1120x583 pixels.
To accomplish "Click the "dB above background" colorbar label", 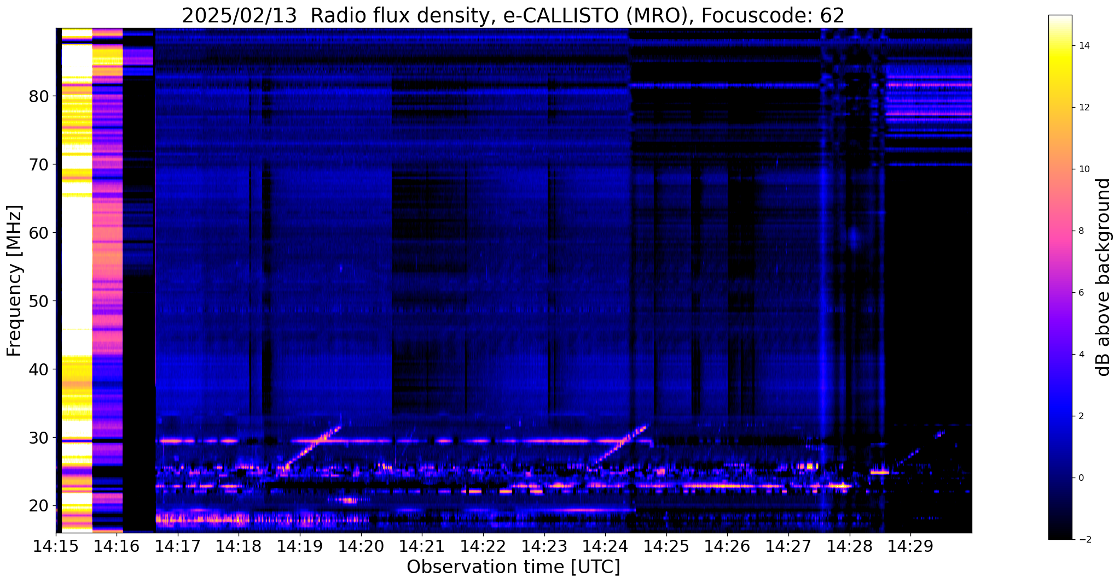I will tap(1104, 277).
